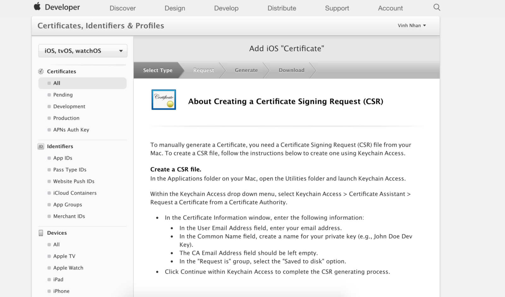Click the Certificate image thumbnail
505x297 pixels.
(x=164, y=100)
